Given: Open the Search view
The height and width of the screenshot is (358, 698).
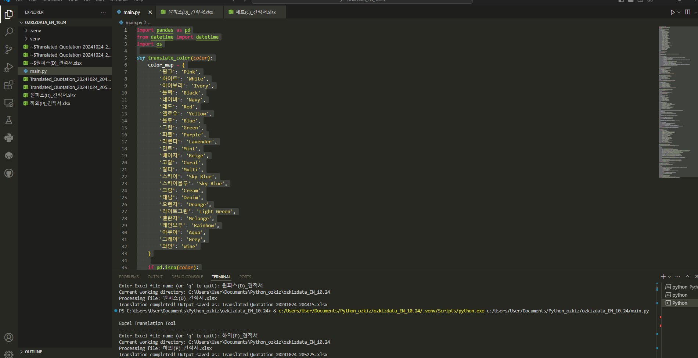Looking at the screenshot, I should (9, 32).
